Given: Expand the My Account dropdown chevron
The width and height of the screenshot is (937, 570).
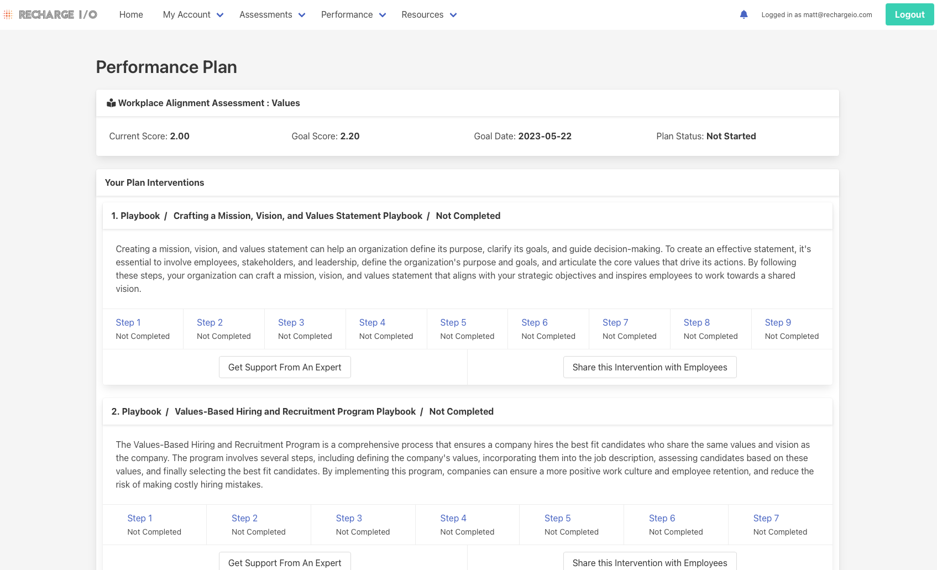Looking at the screenshot, I should pos(220,15).
